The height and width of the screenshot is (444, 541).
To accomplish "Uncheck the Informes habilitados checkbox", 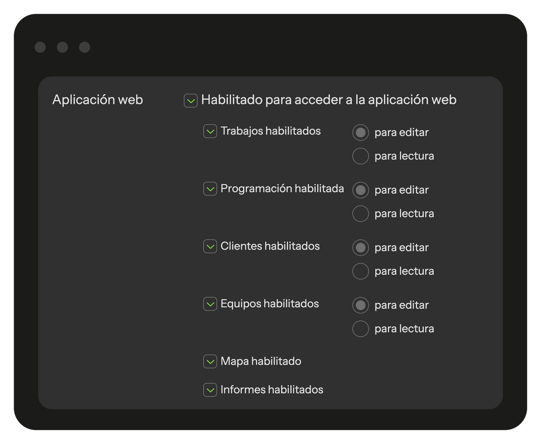I will (x=210, y=390).
